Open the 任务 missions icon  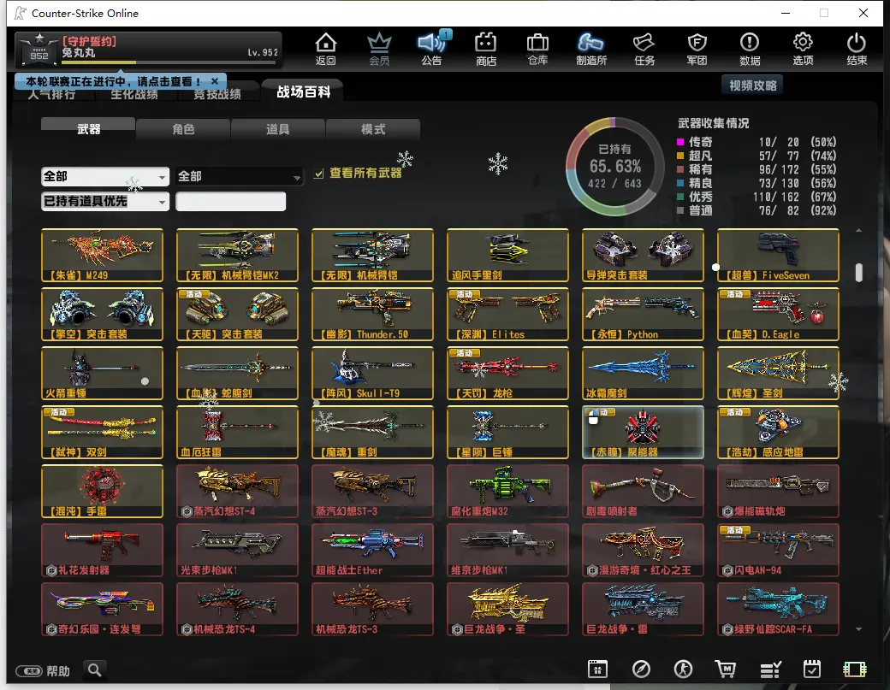(x=644, y=49)
